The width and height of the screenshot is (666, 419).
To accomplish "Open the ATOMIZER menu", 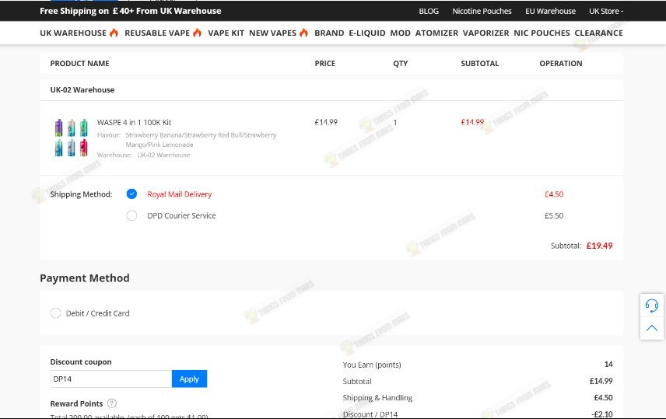I will (x=436, y=33).
